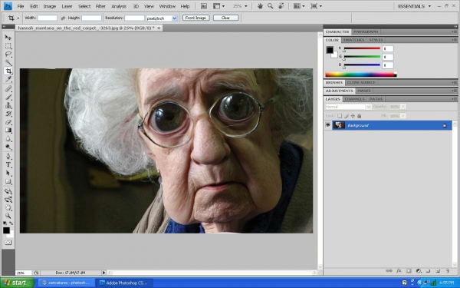The image size is (460, 288).
Task: Select the Crop tool in the toolbox
Action: 8,71
